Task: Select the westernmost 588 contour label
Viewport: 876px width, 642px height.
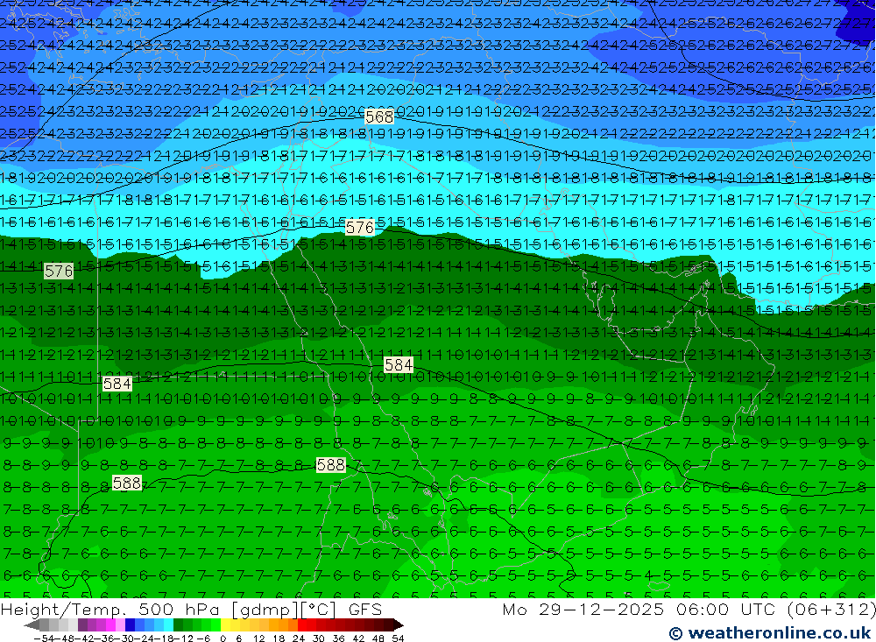Action: tap(127, 483)
